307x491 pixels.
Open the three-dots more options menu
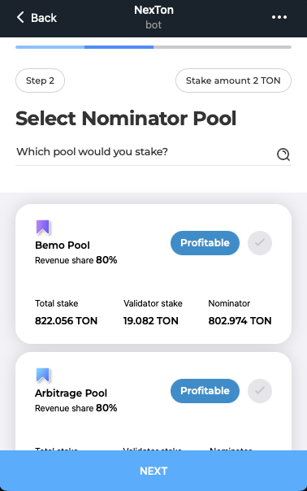tap(279, 17)
